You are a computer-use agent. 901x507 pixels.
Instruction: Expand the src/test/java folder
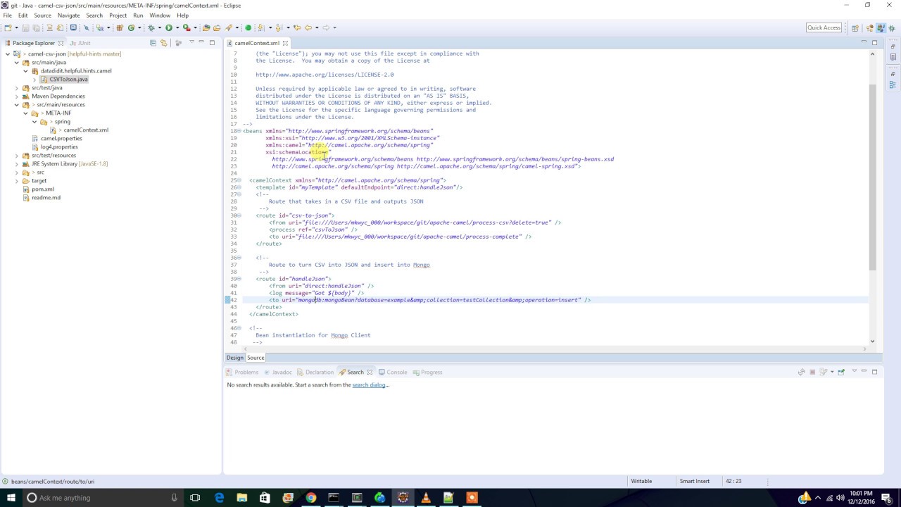(17, 88)
